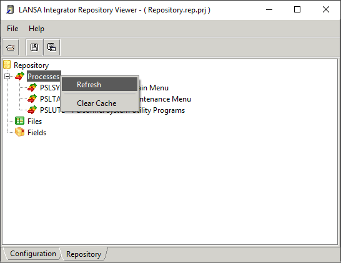Click the Repository root node icon
This screenshot has width=341, height=263.
[7, 65]
